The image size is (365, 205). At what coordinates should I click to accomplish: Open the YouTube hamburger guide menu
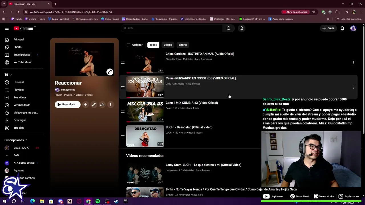click(x=7, y=28)
